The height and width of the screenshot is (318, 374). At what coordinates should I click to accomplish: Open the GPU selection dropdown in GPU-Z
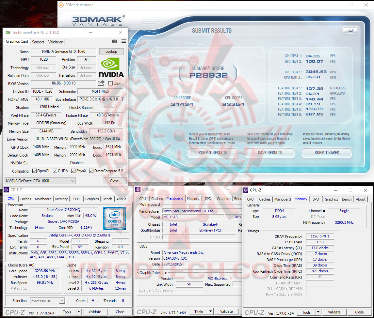40,181
